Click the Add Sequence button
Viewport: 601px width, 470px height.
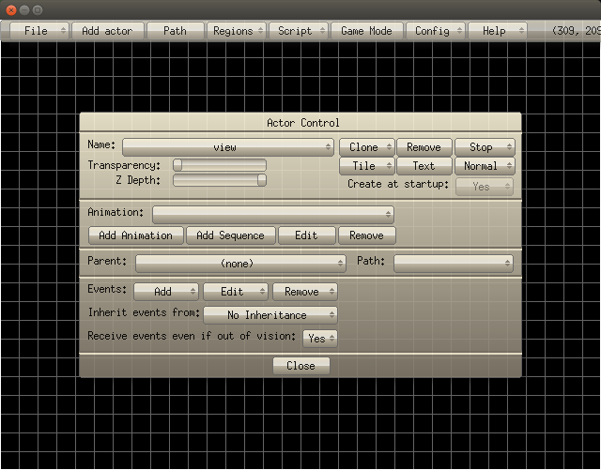pyautogui.click(x=231, y=235)
